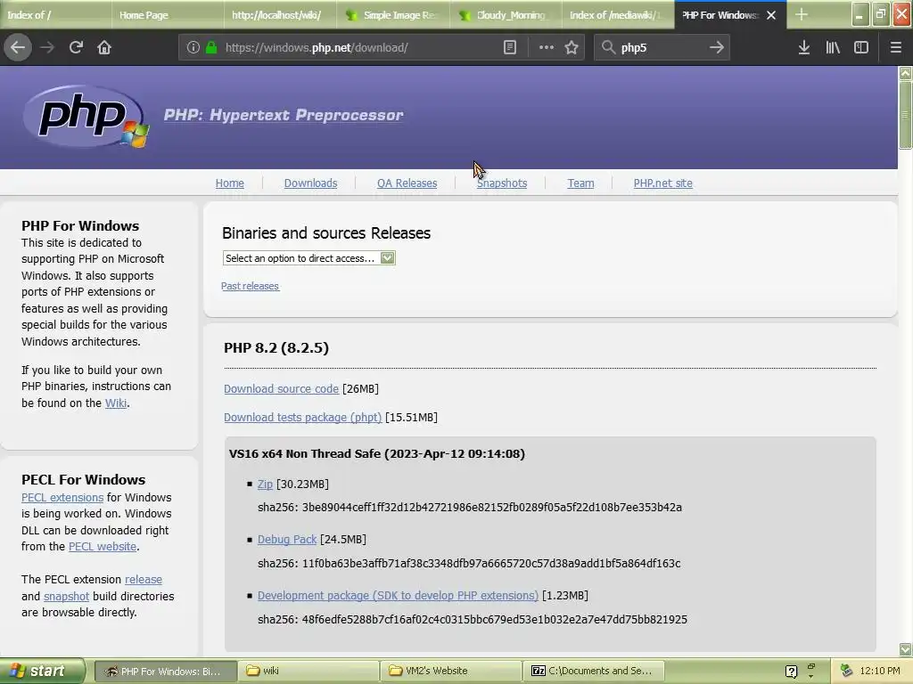Go back with the browser back arrow
The image size is (913, 684).
pyautogui.click(x=18, y=47)
